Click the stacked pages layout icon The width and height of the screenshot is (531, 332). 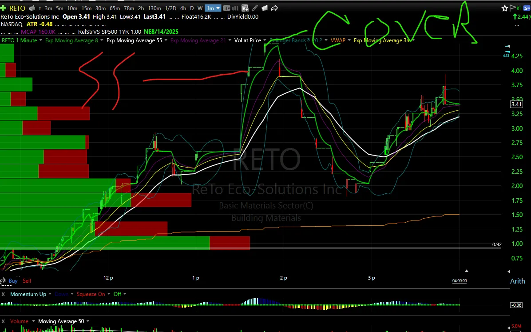click(265, 8)
